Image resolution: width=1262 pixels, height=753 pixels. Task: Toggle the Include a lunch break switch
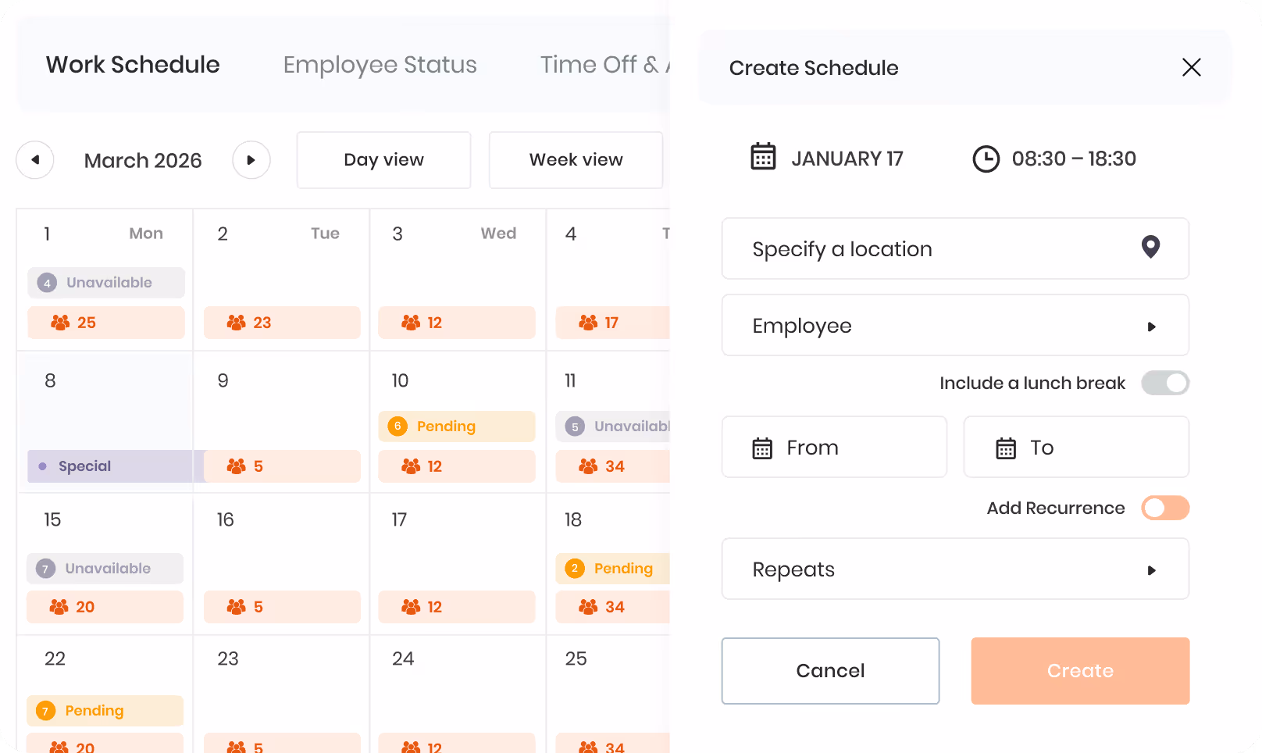point(1165,383)
